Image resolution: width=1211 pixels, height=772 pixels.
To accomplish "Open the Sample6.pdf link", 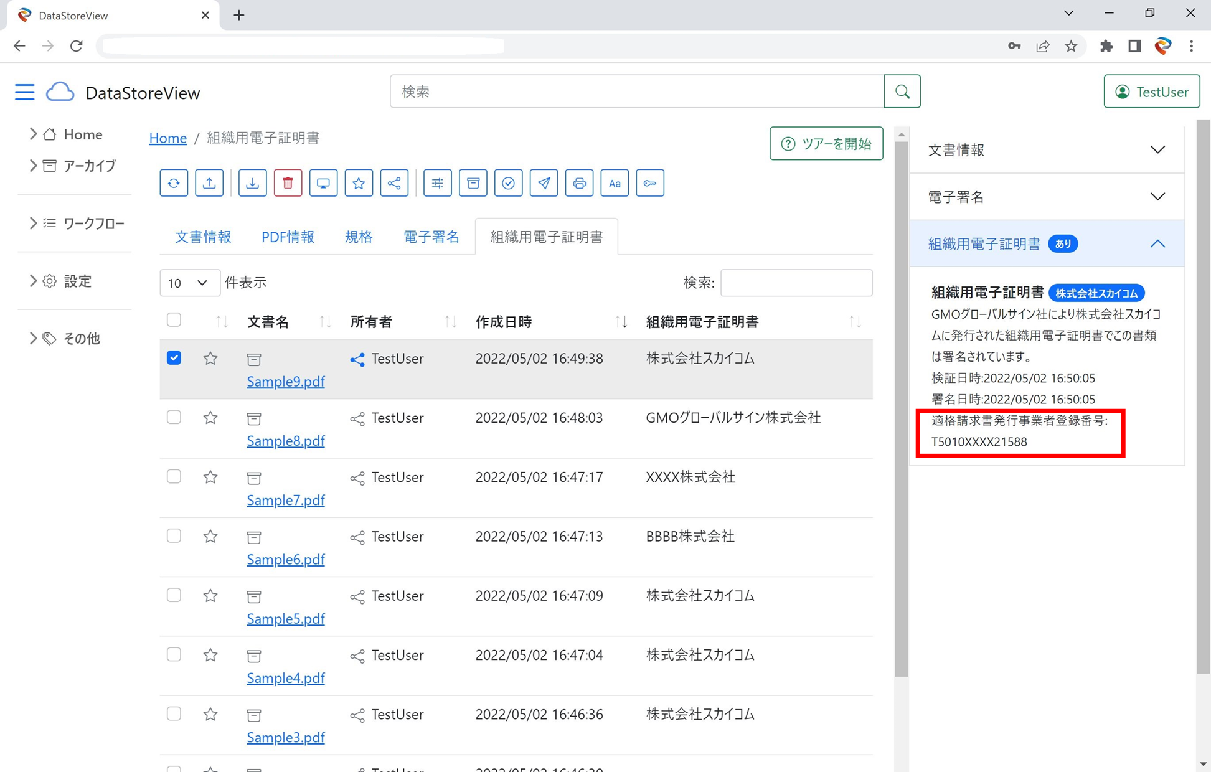I will click(286, 560).
